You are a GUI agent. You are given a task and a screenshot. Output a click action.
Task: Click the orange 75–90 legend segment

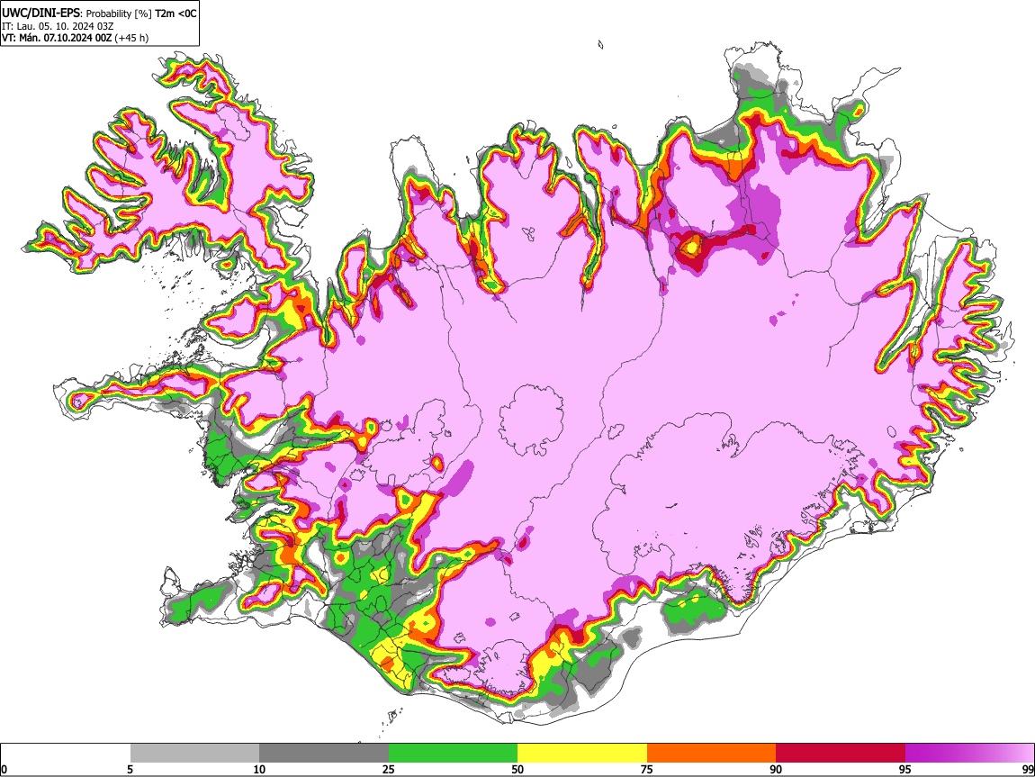712,754
